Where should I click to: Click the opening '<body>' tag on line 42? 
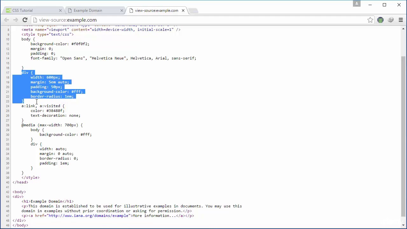[19, 192]
